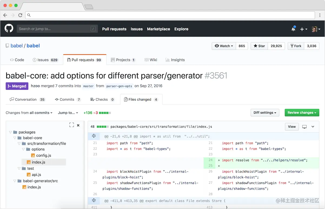Image resolution: width=325 pixels, height=209 pixels.
Task: Open Marketplace in top navigation
Action: [x=158, y=29]
